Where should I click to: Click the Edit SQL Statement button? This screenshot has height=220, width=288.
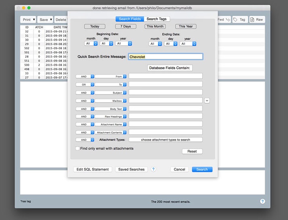93,170
